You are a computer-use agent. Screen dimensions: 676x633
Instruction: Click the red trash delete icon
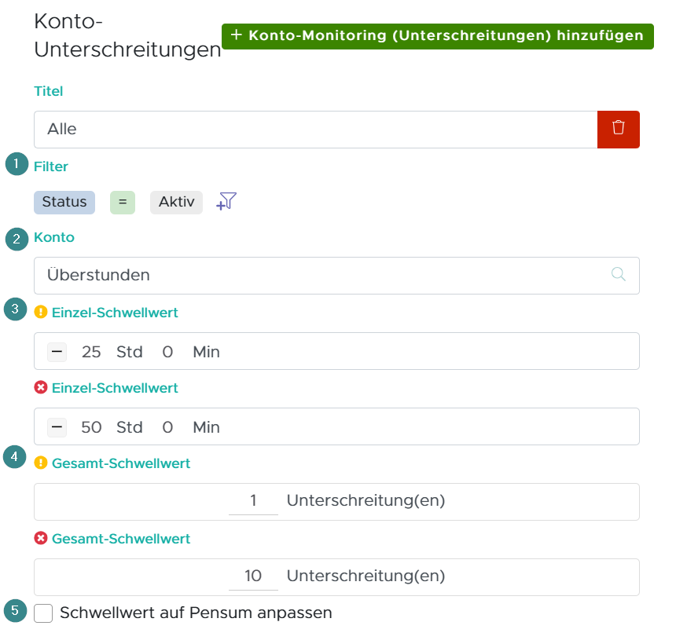pos(619,129)
